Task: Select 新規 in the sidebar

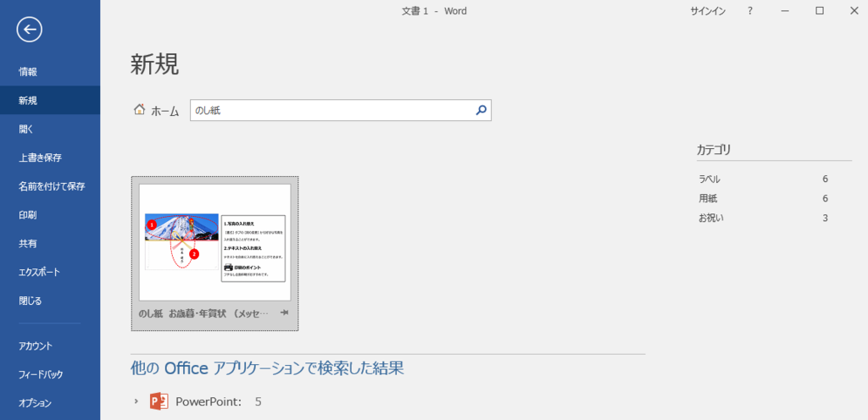Action: pyautogui.click(x=50, y=100)
